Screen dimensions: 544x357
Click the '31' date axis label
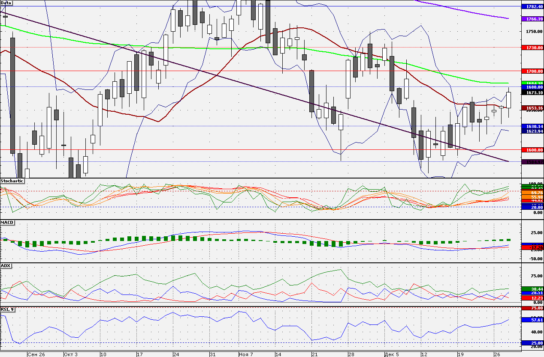coord(212,354)
